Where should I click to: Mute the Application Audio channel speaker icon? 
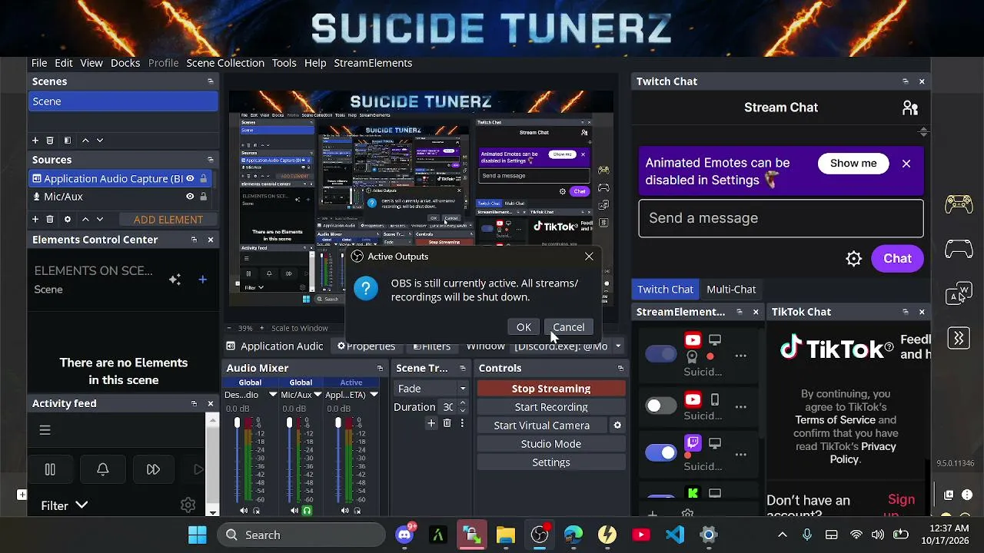click(x=345, y=511)
